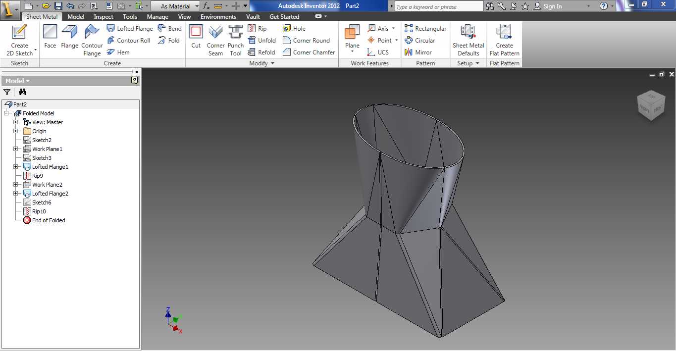Expand the View: Master node
Viewport: 676px width, 351px height.
pyautogui.click(x=16, y=122)
